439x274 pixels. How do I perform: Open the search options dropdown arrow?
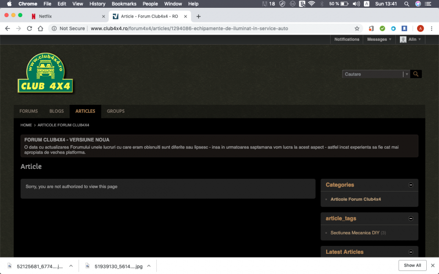407,74
